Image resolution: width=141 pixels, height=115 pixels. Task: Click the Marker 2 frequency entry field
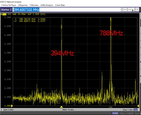pos(67,10)
